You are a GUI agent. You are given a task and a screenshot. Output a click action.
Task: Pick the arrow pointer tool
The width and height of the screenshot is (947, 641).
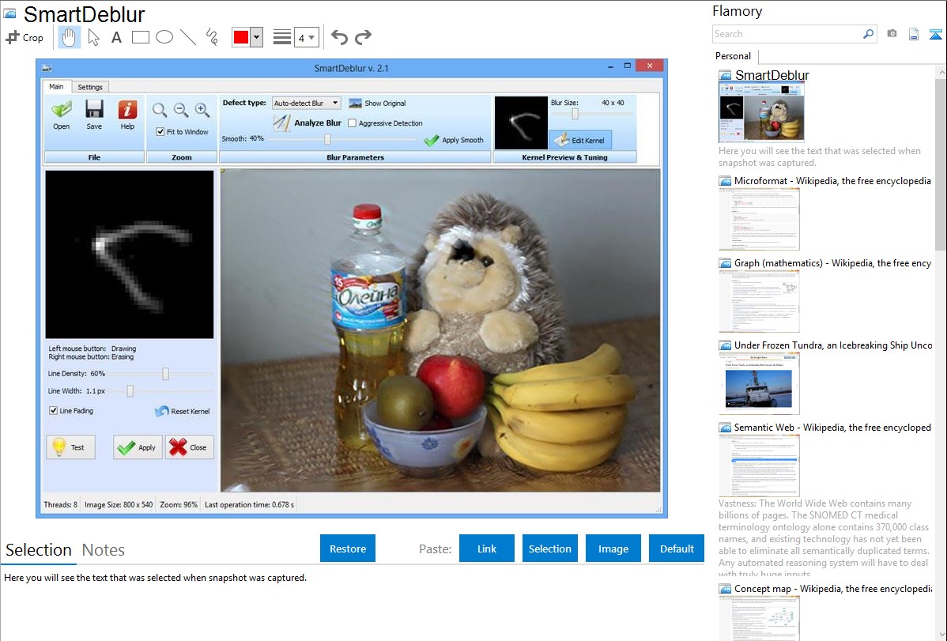[93, 37]
